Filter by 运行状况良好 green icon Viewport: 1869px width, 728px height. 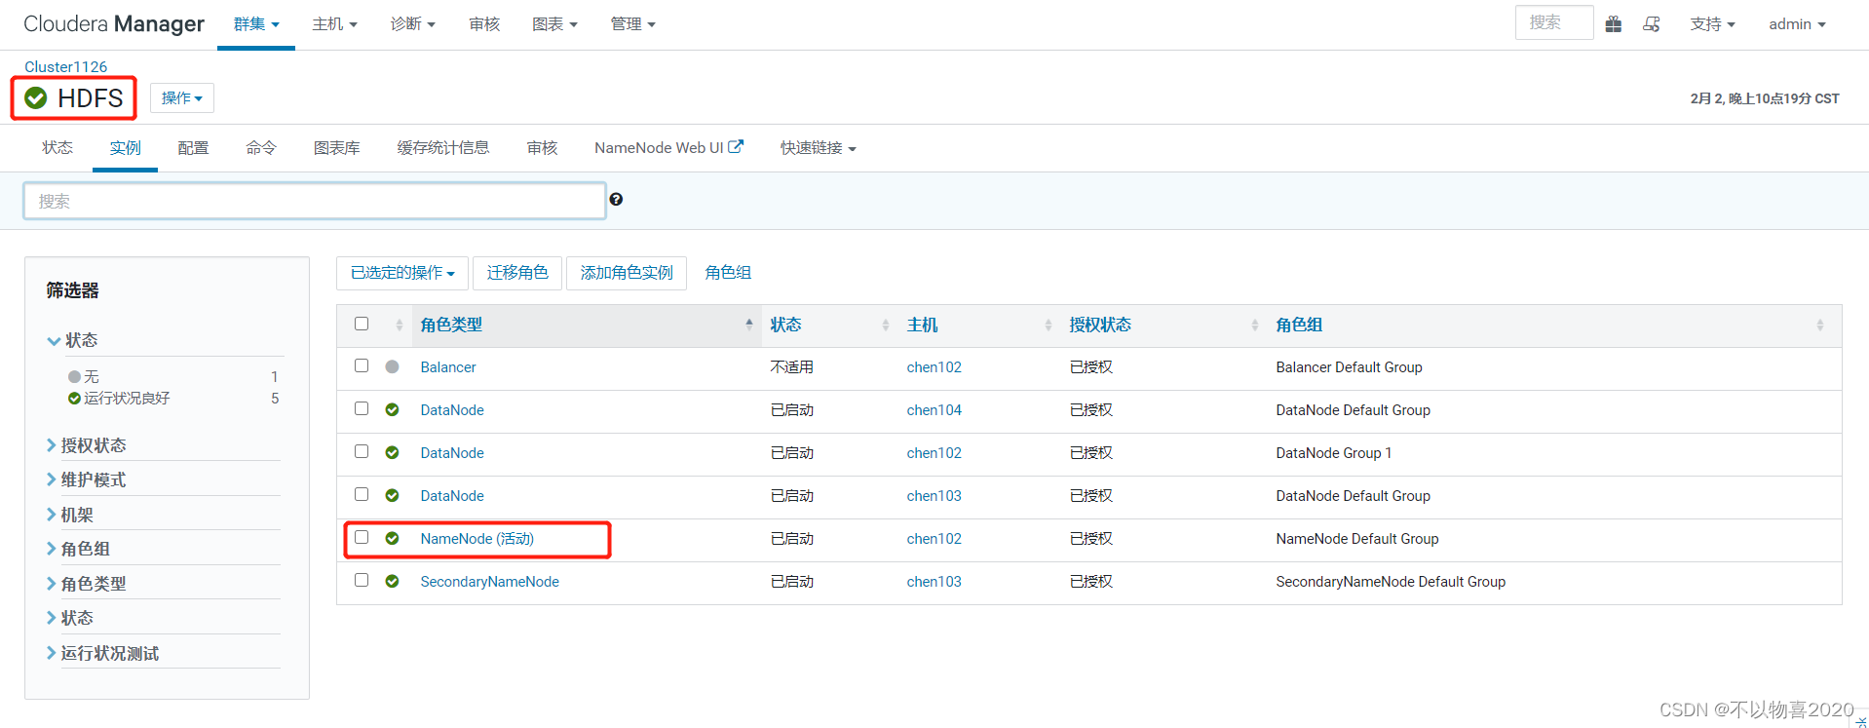(74, 399)
